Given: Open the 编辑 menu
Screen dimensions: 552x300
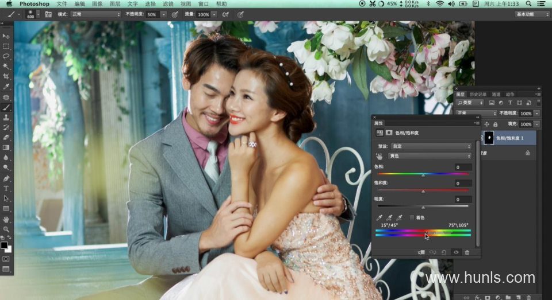Looking at the screenshot, I should (x=79, y=4).
